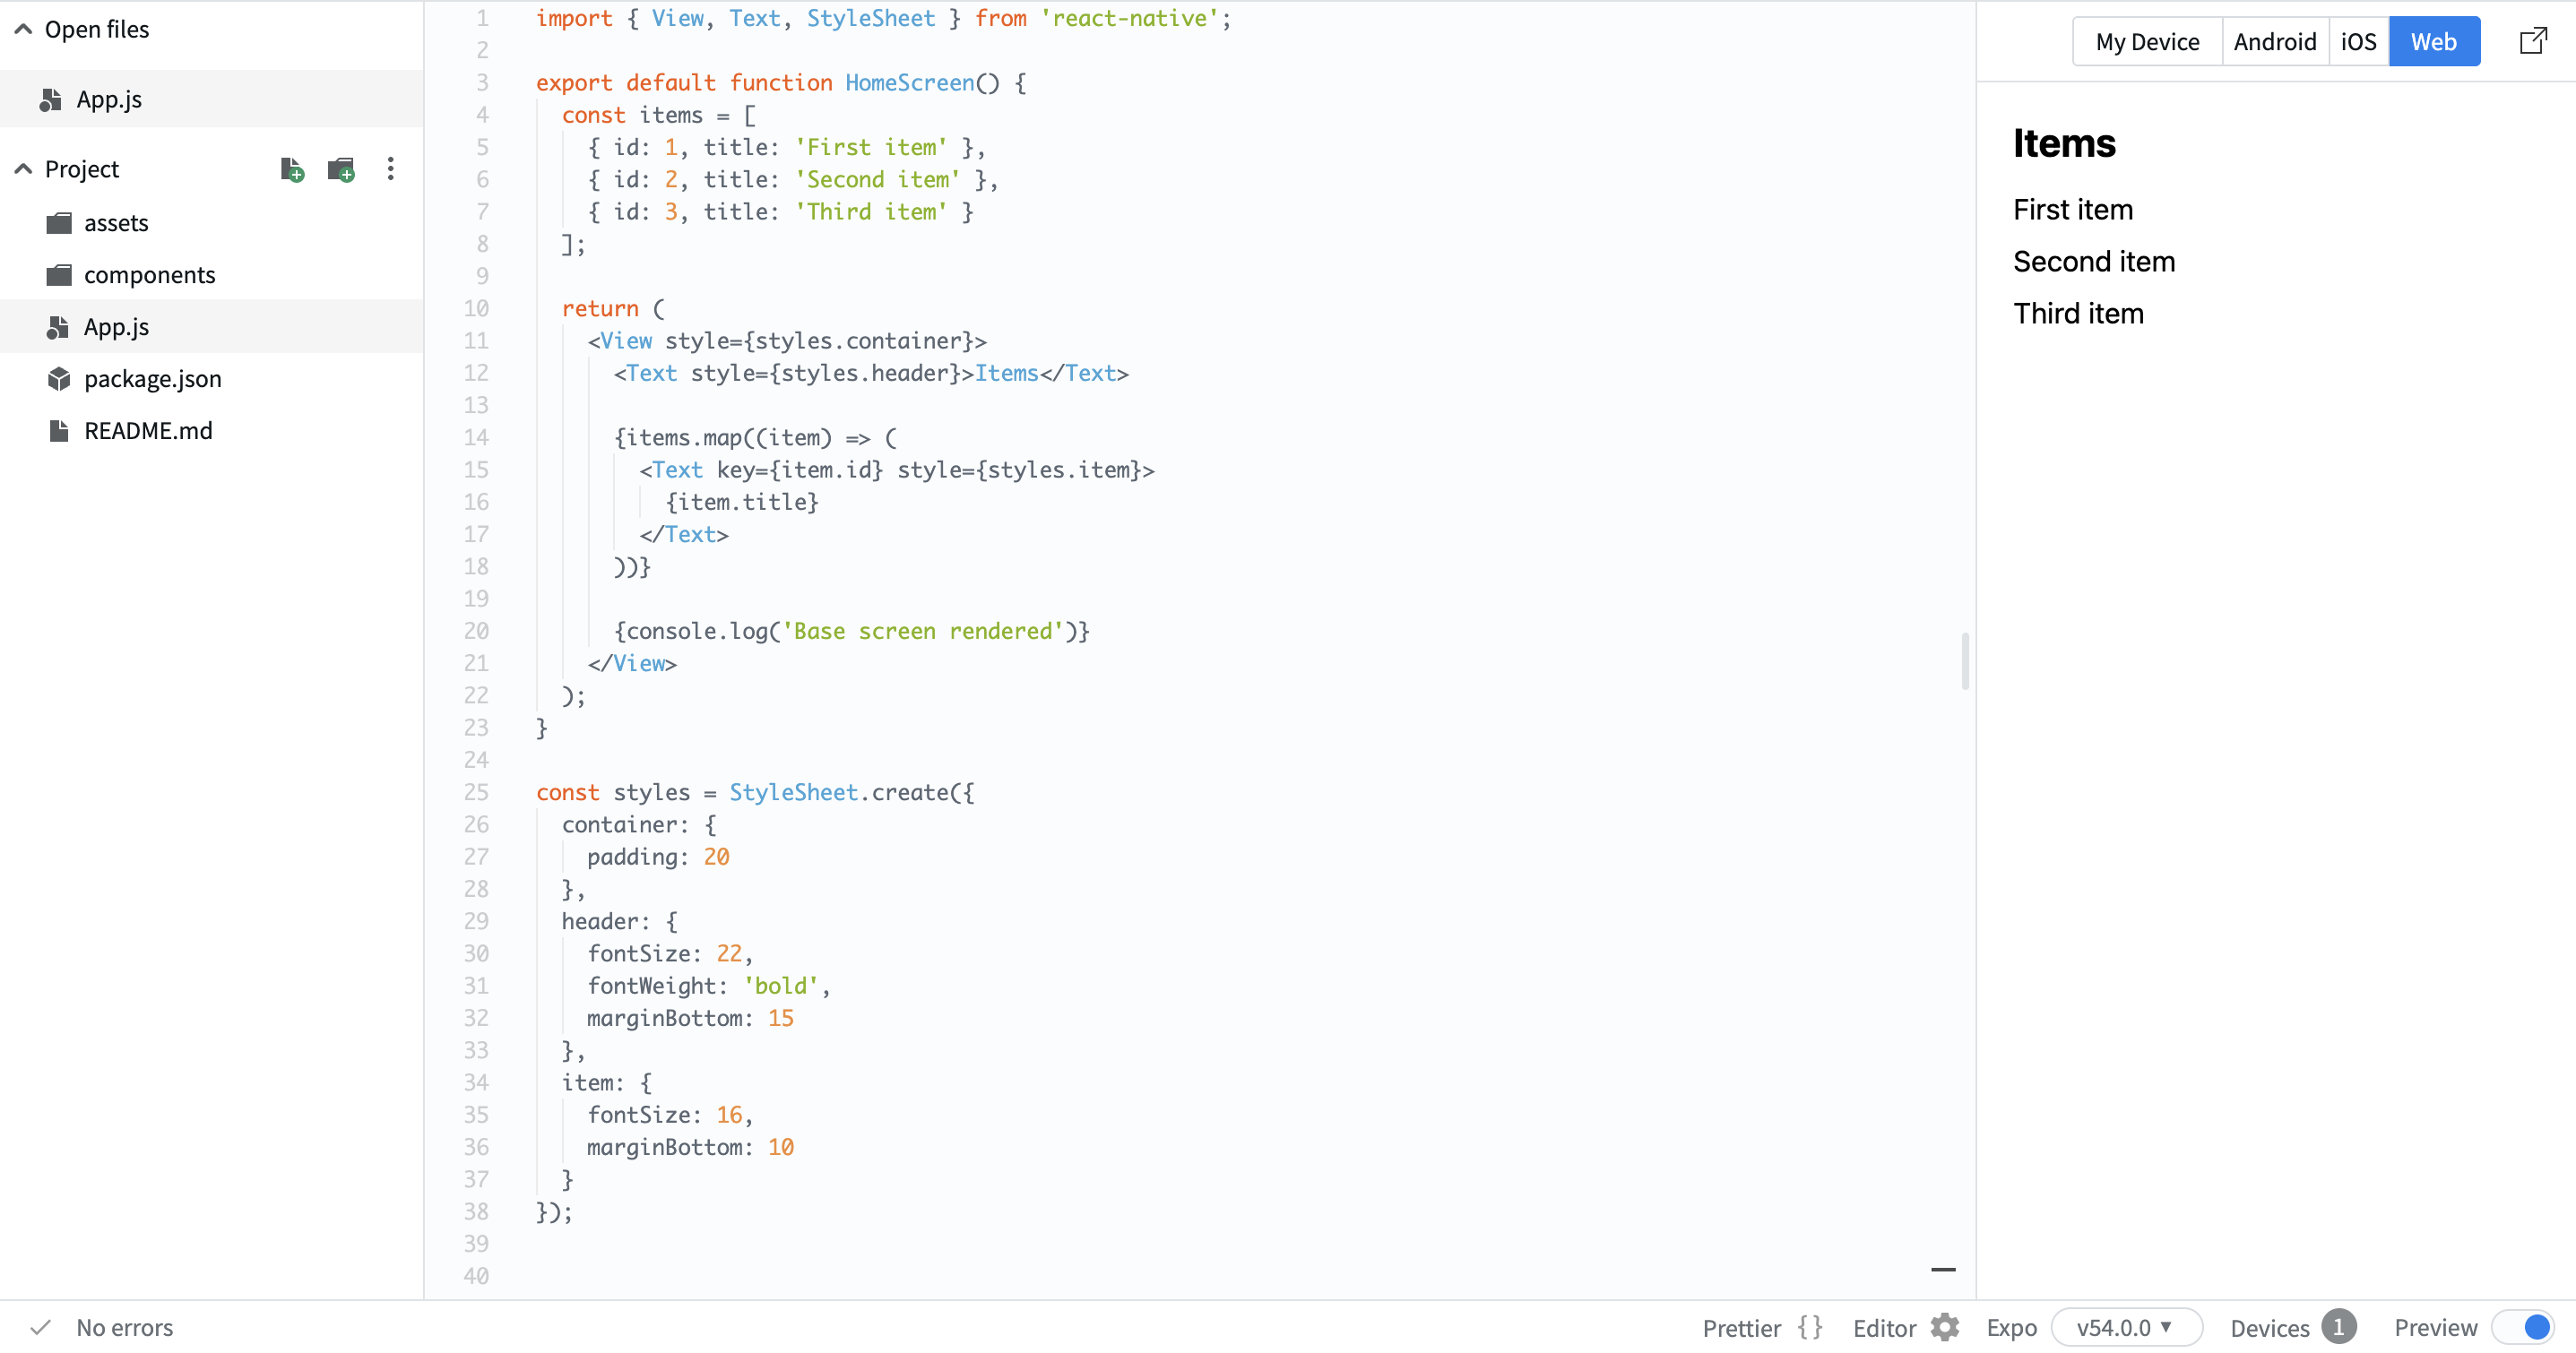Open preview in a new window (popout icon)
This screenshot has height=1353, width=2576.
tap(2532, 41)
